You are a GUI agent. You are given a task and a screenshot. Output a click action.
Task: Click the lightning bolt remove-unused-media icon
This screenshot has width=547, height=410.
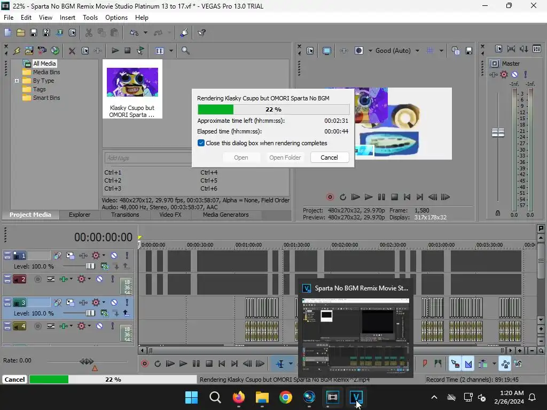[x=17, y=51]
